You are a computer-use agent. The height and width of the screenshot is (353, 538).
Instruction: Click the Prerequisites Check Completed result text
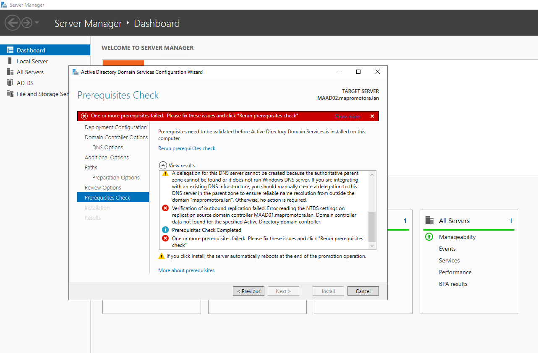point(206,230)
